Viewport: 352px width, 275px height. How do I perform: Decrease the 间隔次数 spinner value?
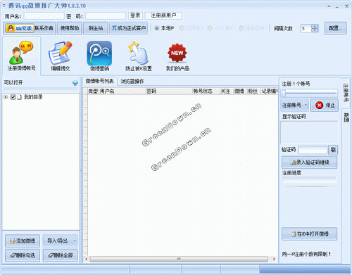(315, 30)
